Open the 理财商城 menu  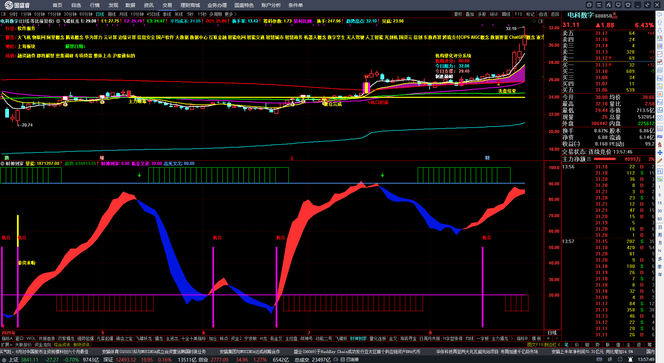coord(190,5)
